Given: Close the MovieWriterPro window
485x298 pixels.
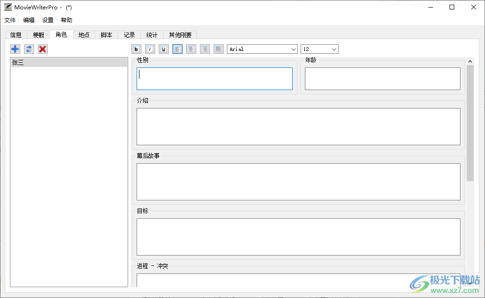Looking at the screenshot, I should (474, 7).
